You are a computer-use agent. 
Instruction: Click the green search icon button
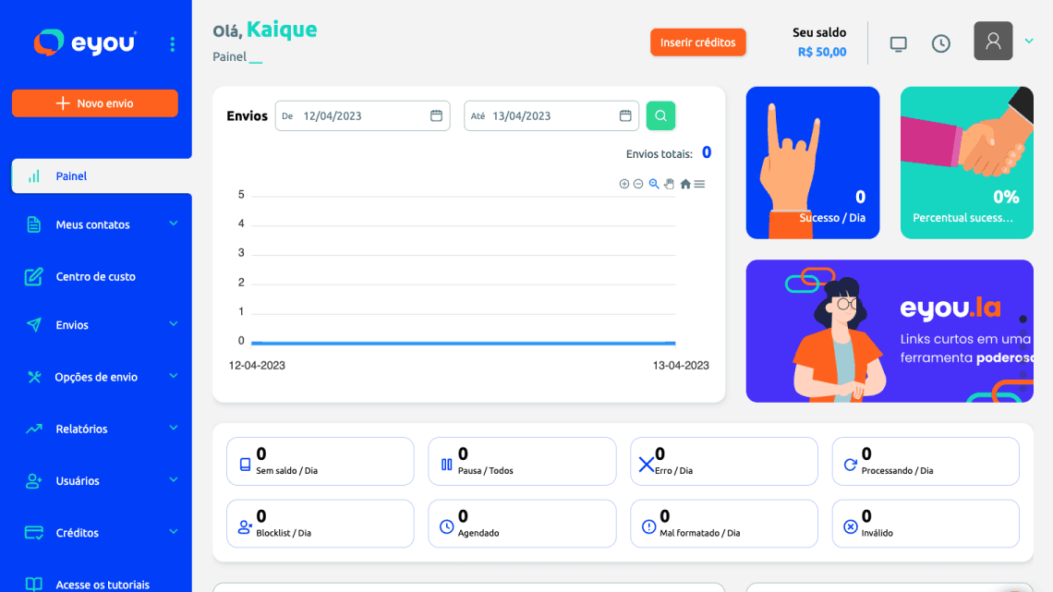click(660, 115)
